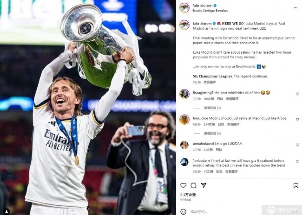Viewport: 302px width, 215px height.
Task: Expand 2 replies under him._dice comment
Action: tap(212, 133)
